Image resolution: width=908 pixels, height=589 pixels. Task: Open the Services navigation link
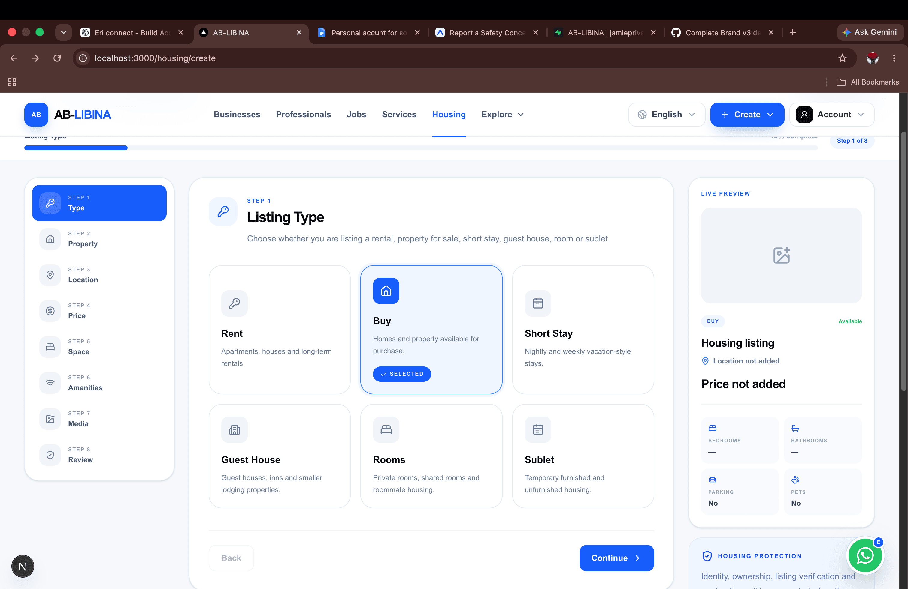(399, 114)
